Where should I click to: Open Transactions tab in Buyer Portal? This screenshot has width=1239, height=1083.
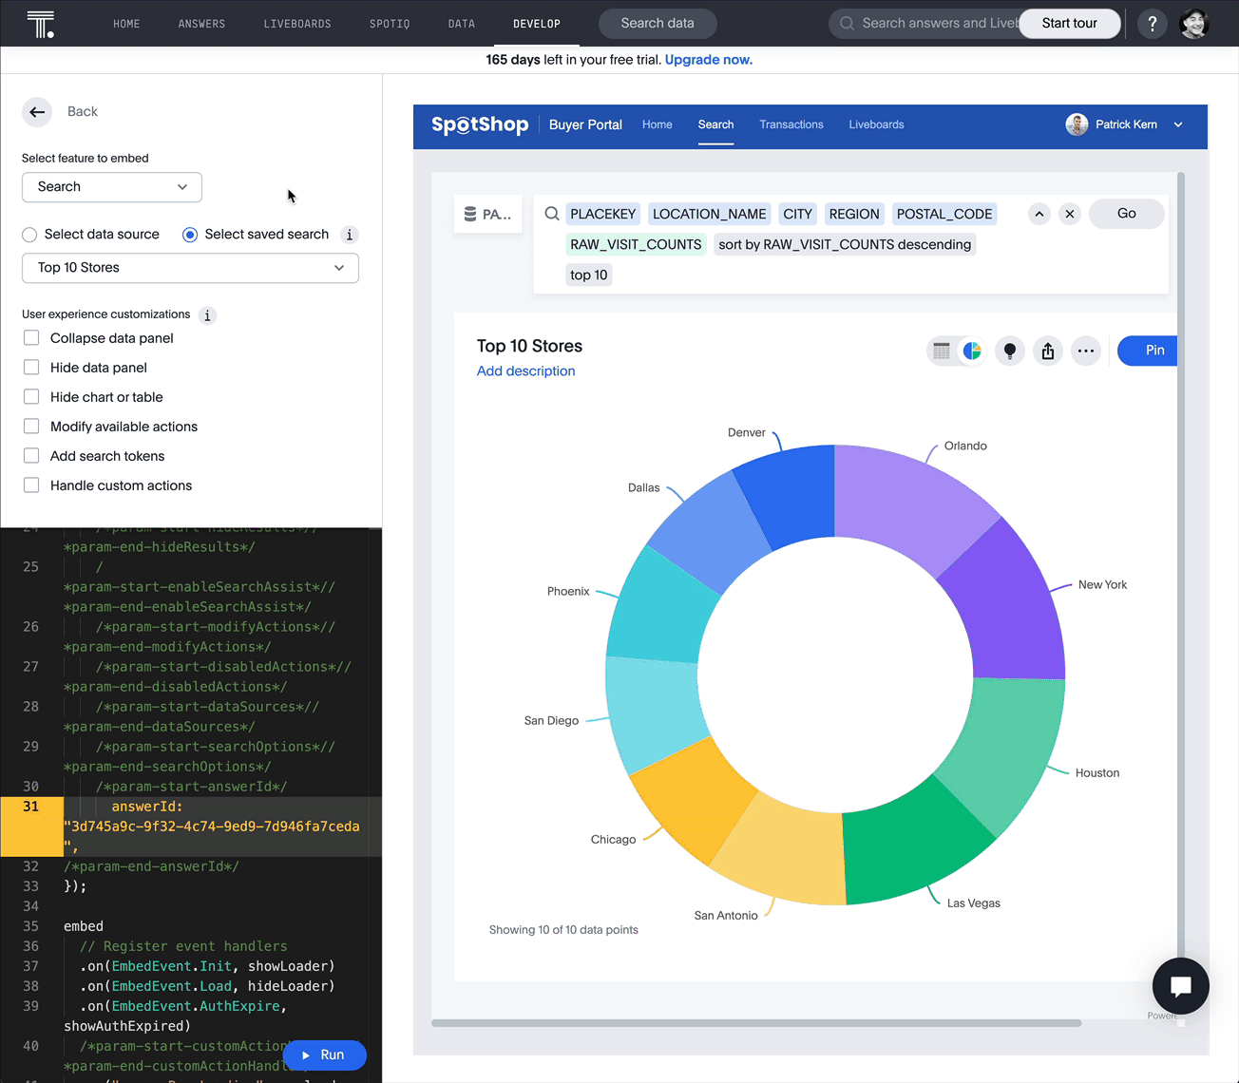791,124
